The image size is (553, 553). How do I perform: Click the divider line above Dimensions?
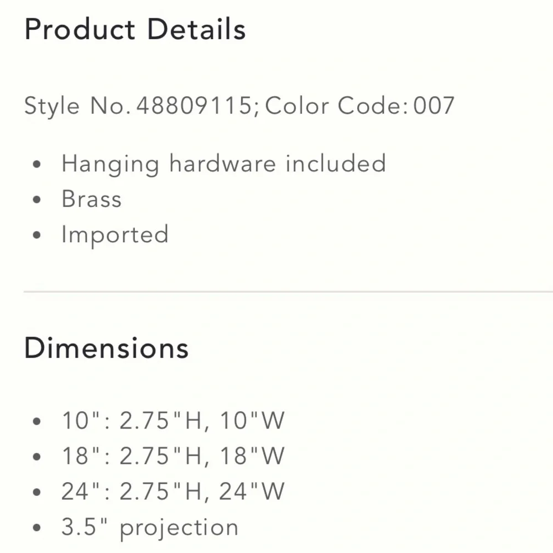point(288,291)
